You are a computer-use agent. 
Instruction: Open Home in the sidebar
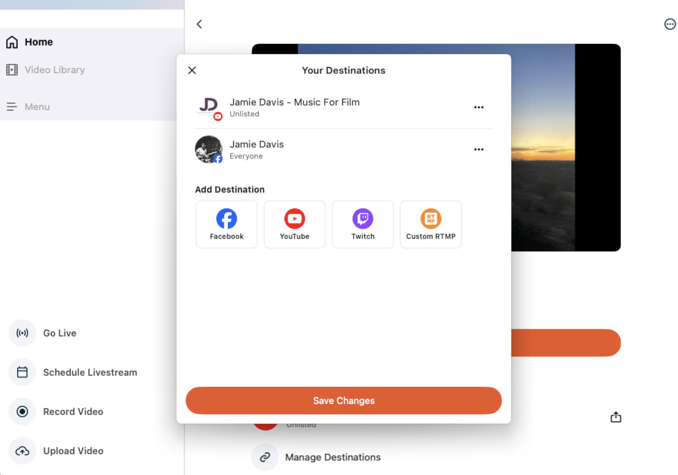point(39,42)
